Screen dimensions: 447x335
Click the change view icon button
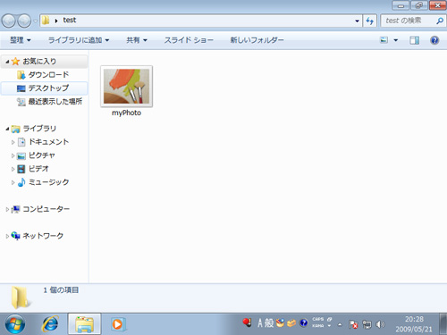click(x=384, y=40)
